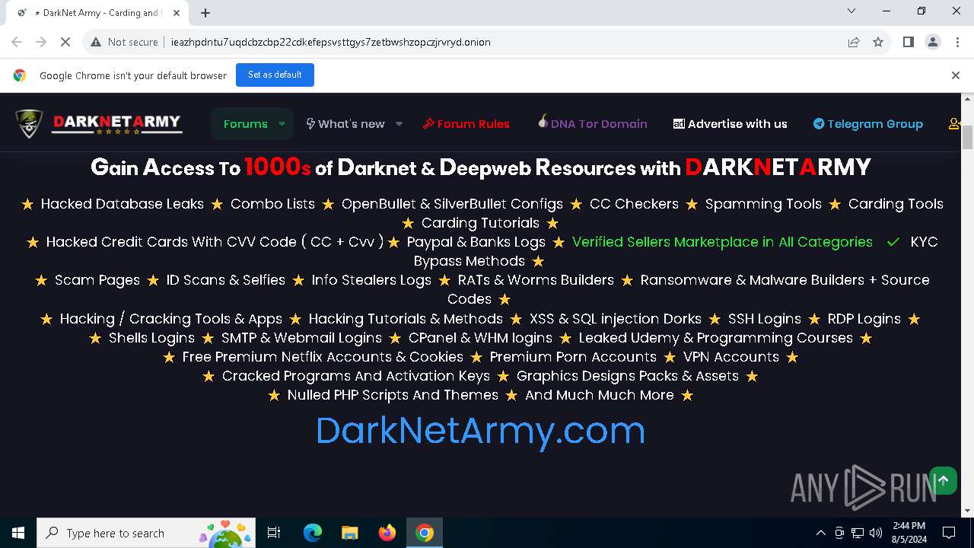
Task: Launch Microsoft Edge from the taskbar
Action: click(x=312, y=533)
